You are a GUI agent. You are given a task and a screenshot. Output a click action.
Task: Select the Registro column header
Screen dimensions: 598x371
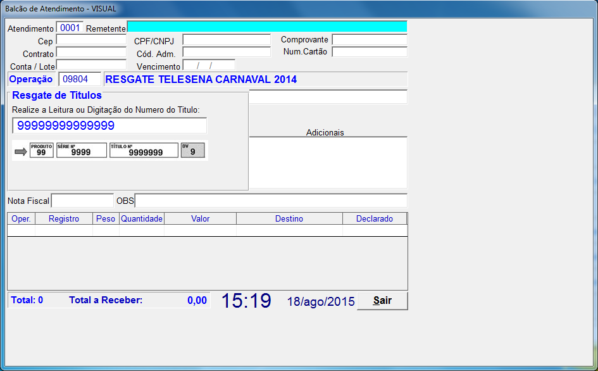click(x=64, y=218)
